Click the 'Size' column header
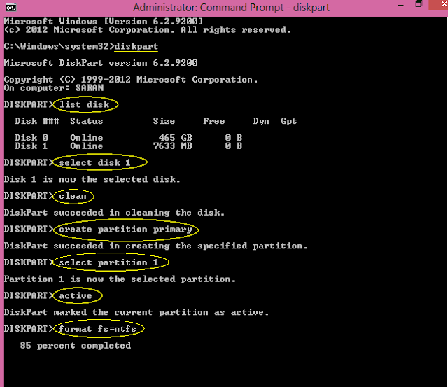 click(164, 121)
